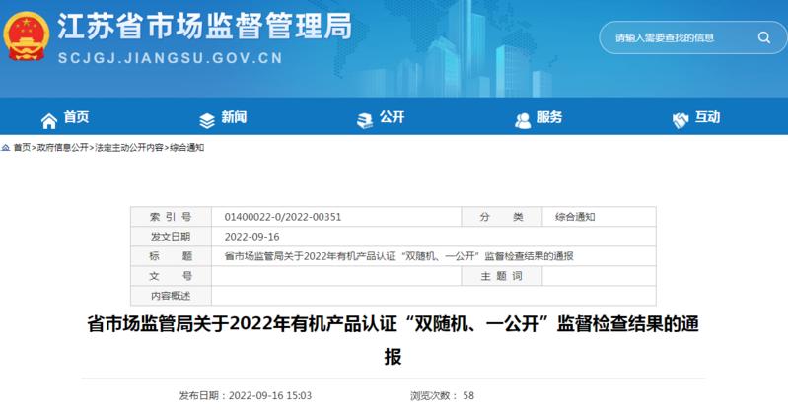Click the search magnifier icon

click(764, 37)
